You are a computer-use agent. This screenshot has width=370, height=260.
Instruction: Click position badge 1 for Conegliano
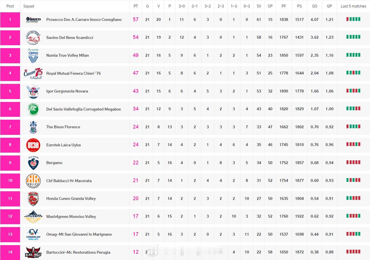tap(10, 20)
